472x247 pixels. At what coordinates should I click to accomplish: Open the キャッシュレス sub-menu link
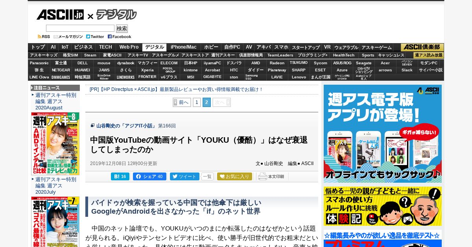(391, 55)
